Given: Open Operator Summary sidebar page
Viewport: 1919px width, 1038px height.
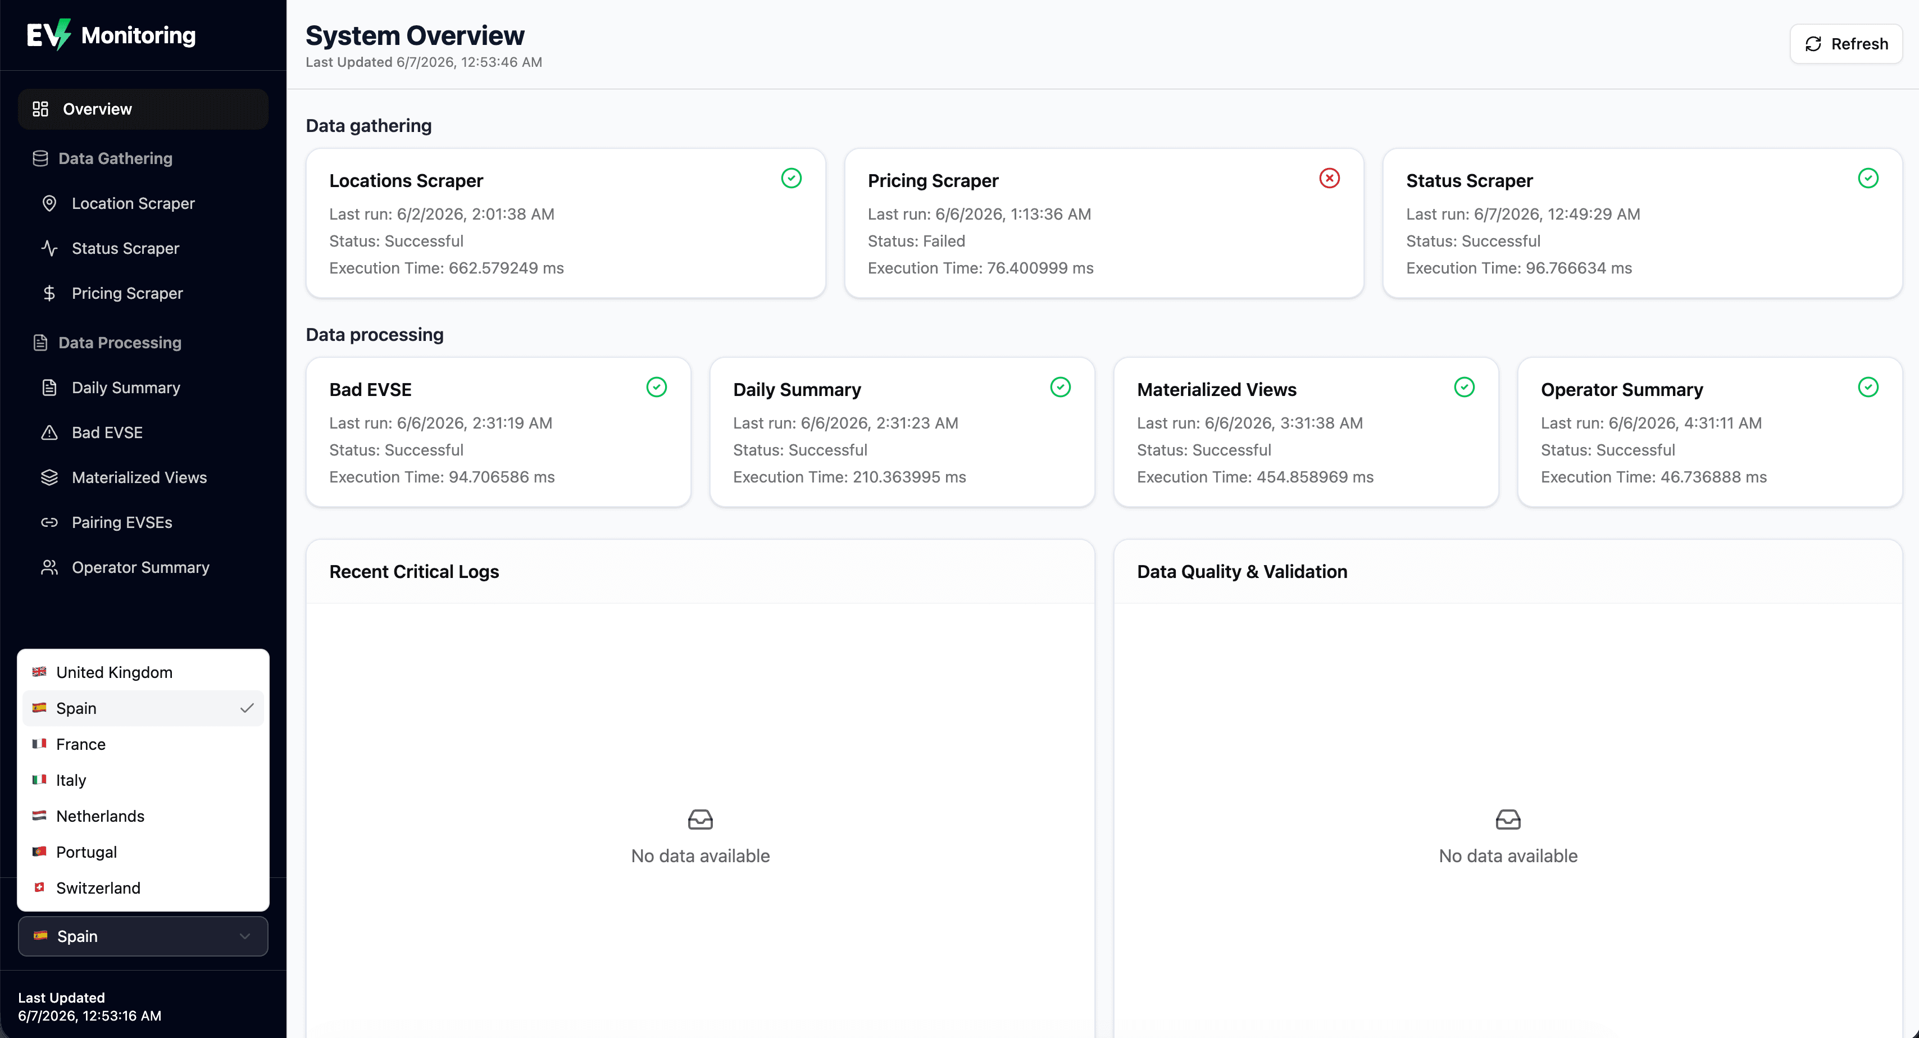Looking at the screenshot, I should tap(143, 567).
